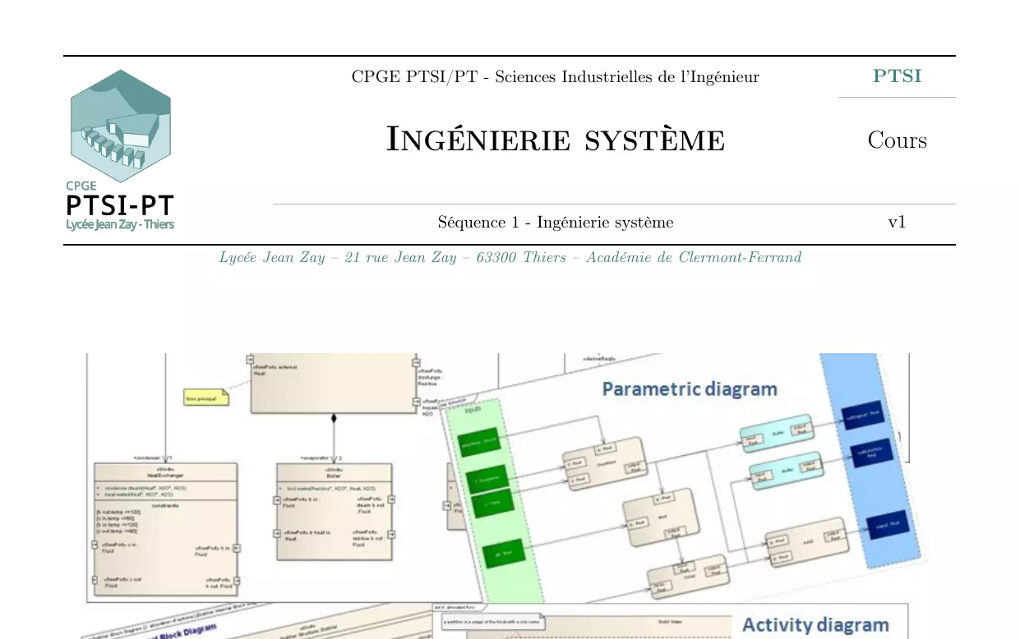Image resolution: width=1020 pixels, height=639 pixels.
Task: Click the v1 version label
Action: point(898,222)
